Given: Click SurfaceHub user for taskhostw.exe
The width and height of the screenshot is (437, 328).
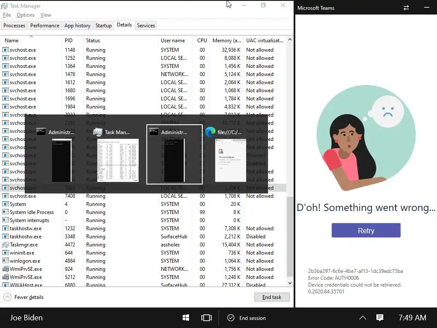Looking at the screenshot, I should coord(174,237).
